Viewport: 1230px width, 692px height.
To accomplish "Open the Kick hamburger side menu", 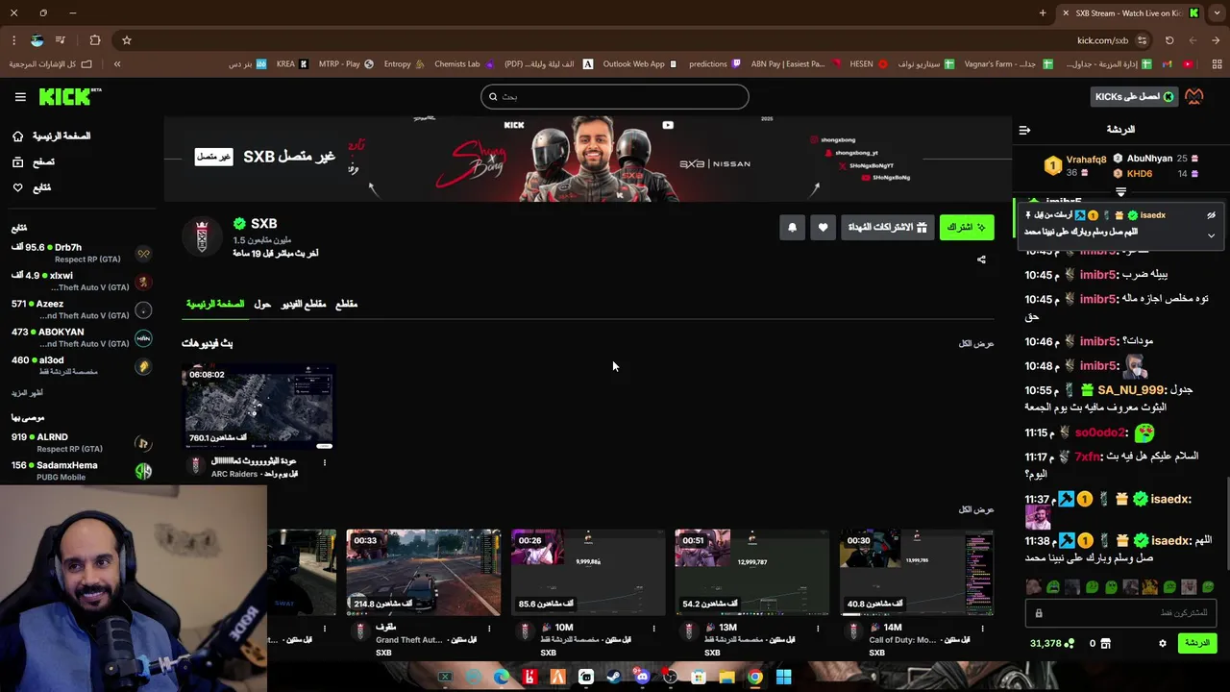I will [x=20, y=97].
